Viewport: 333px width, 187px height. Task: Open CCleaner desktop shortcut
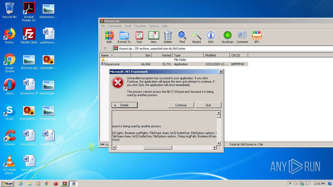9,138
